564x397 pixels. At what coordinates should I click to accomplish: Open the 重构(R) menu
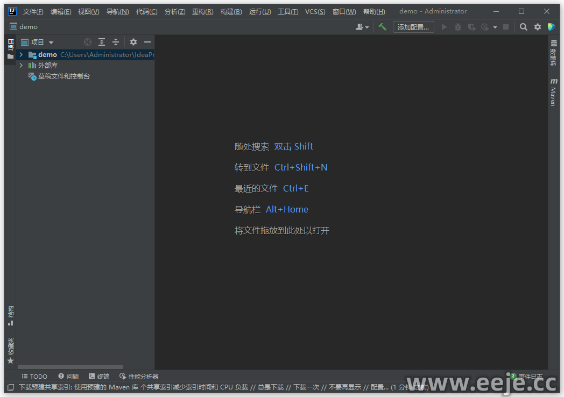pyautogui.click(x=202, y=11)
